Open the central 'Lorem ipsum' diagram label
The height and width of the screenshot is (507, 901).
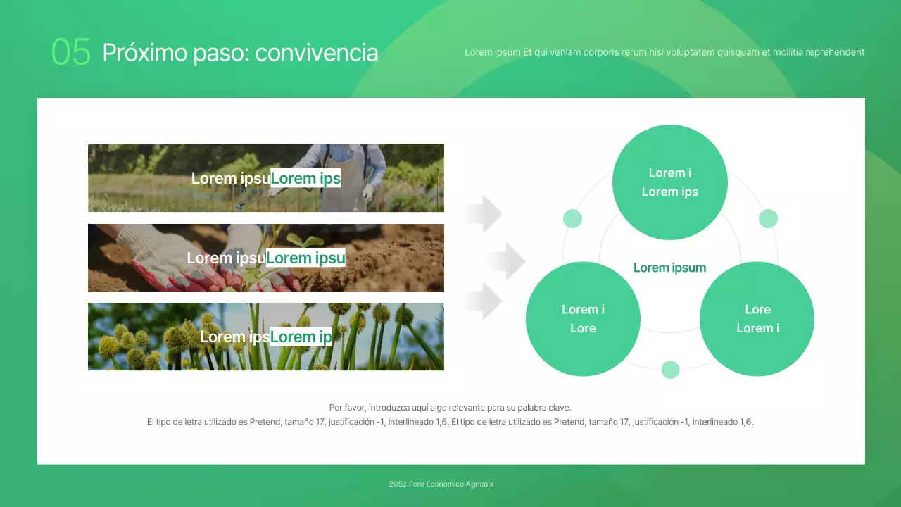click(669, 268)
